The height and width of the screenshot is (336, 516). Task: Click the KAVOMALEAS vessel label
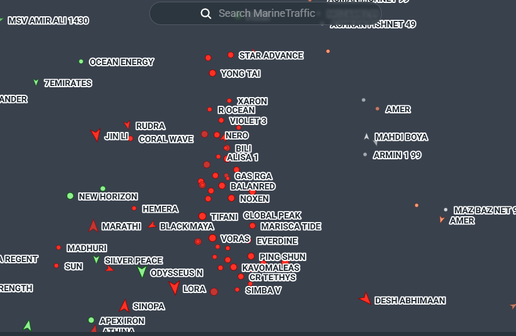click(271, 268)
